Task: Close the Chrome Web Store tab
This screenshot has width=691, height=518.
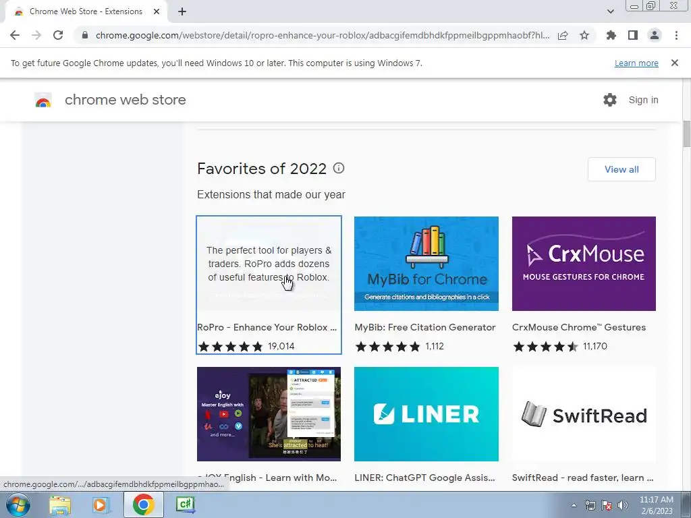Action: (157, 12)
